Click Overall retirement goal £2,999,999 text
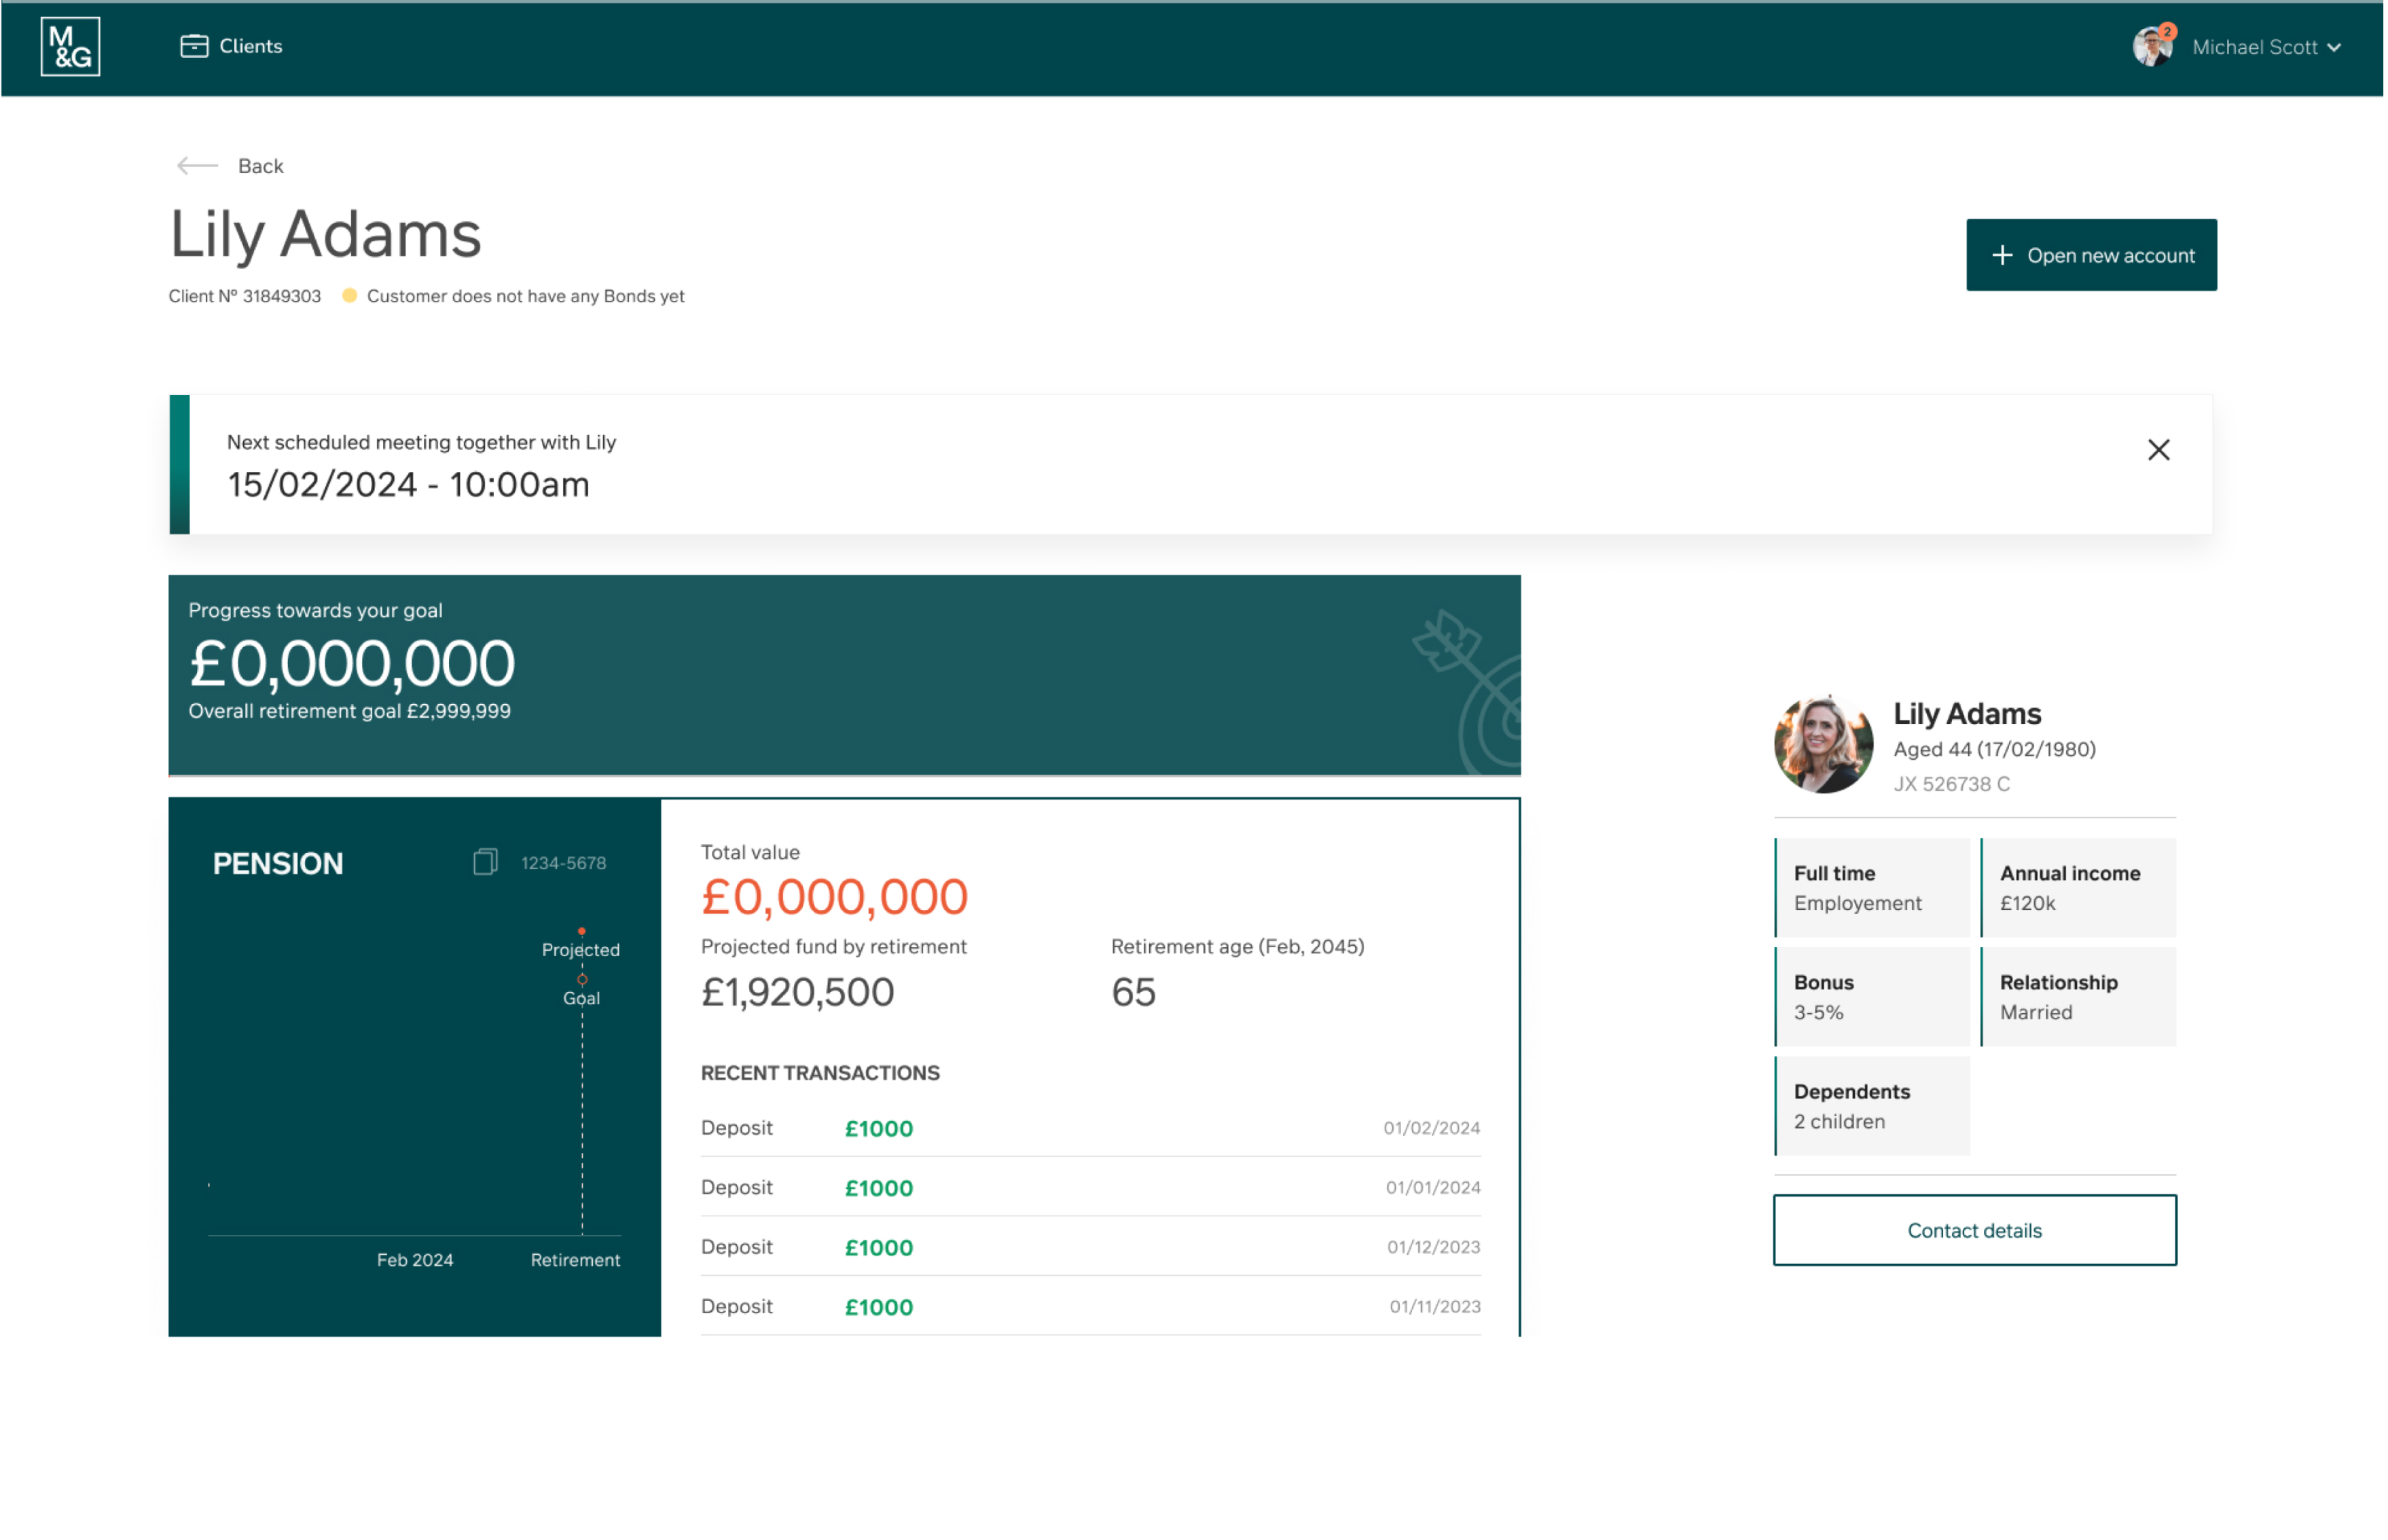This screenshot has width=2388, height=1540. tap(350, 711)
